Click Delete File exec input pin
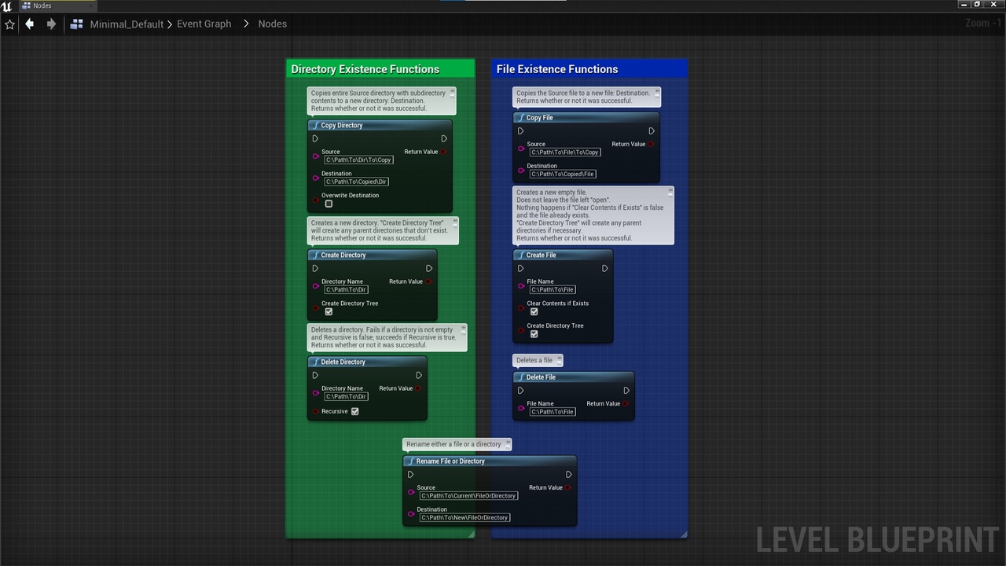Image resolution: width=1006 pixels, height=566 pixels. [520, 390]
